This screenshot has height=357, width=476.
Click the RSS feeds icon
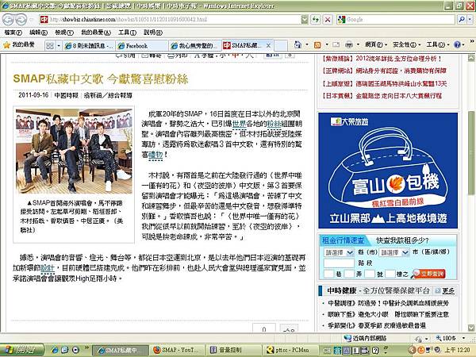tap(317, 45)
